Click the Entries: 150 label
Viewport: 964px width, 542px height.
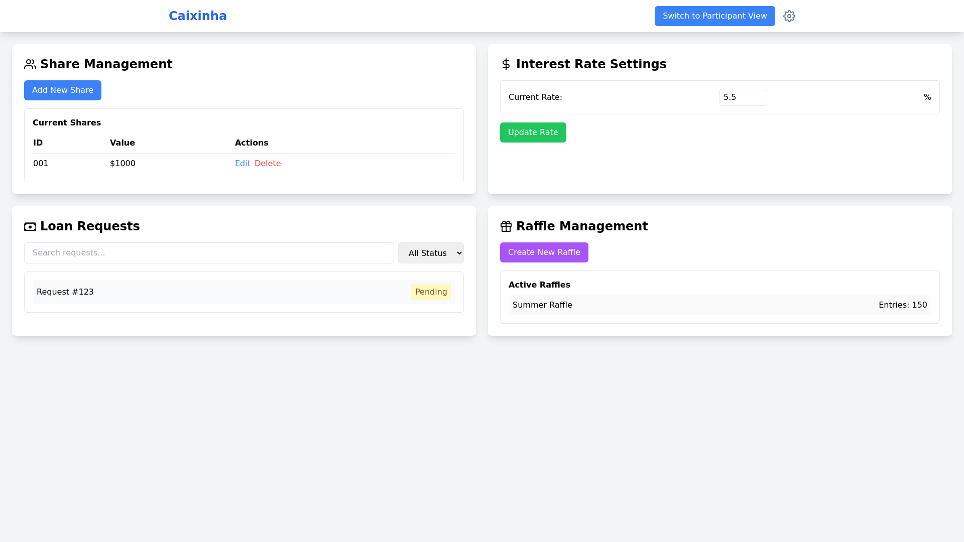coord(902,305)
